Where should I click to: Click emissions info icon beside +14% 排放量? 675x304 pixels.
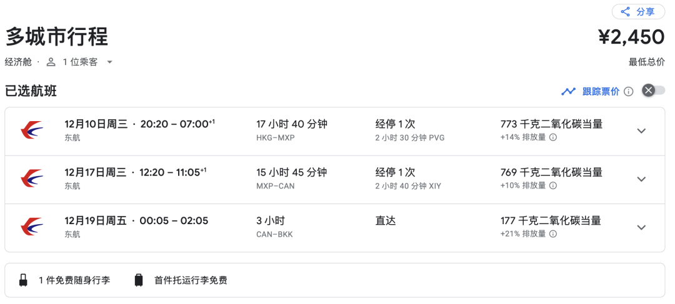[x=552, y=137]
